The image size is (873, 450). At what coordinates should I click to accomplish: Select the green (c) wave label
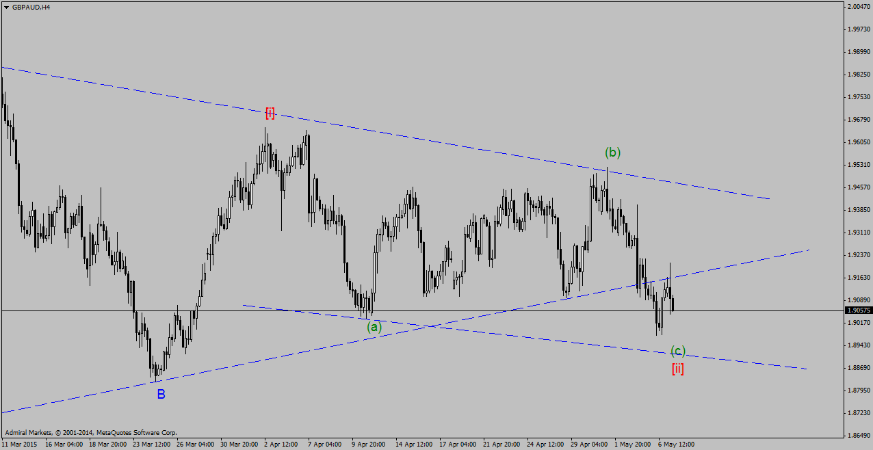point(677,352)
